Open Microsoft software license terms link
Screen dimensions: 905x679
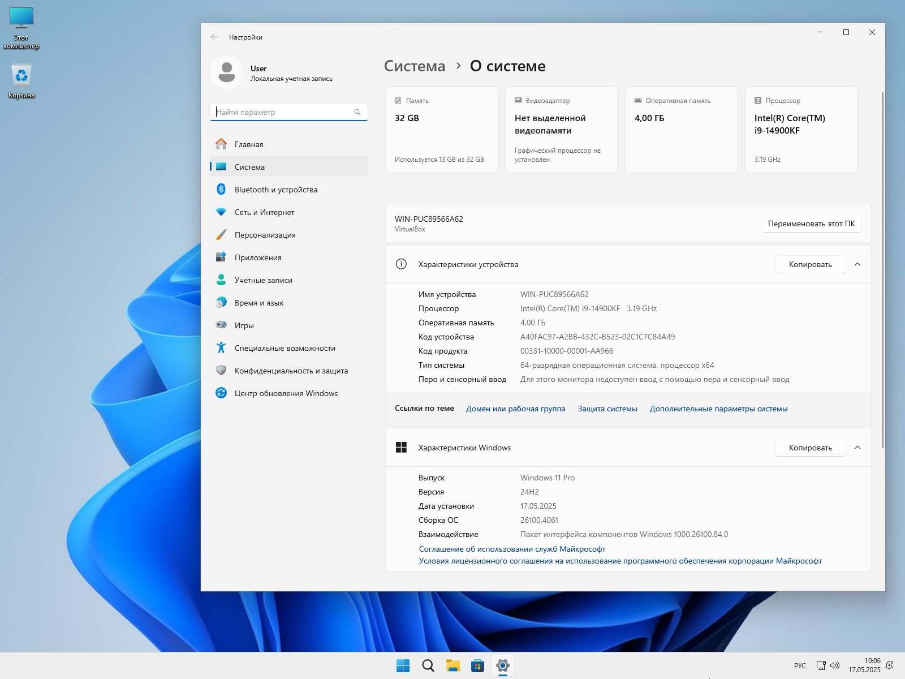pyautogui.click(x=620, y=561)
